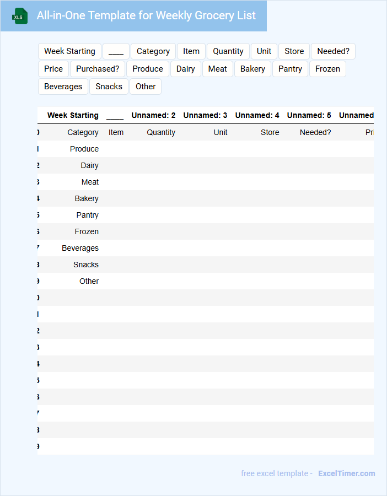The image size is (387, 496).
Task: Select the Week Starting tag
Action: pos(69,51)
